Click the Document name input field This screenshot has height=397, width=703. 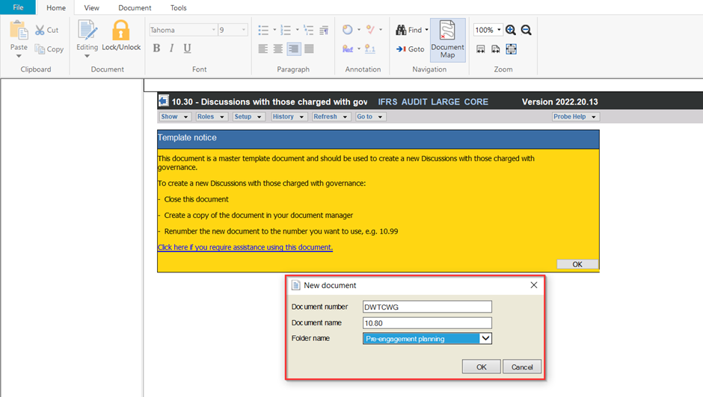[426, 323]
